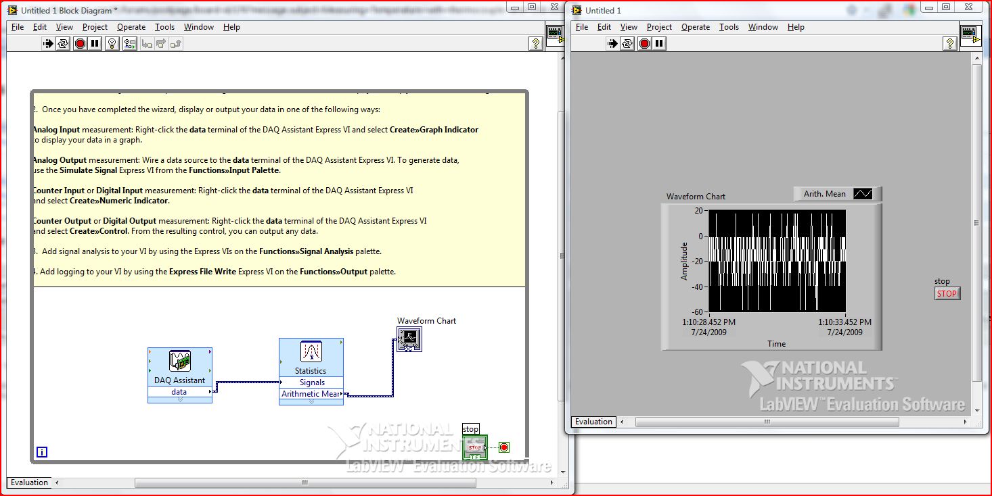
Task: Open Help menu in front panel window
Action: 796,27
